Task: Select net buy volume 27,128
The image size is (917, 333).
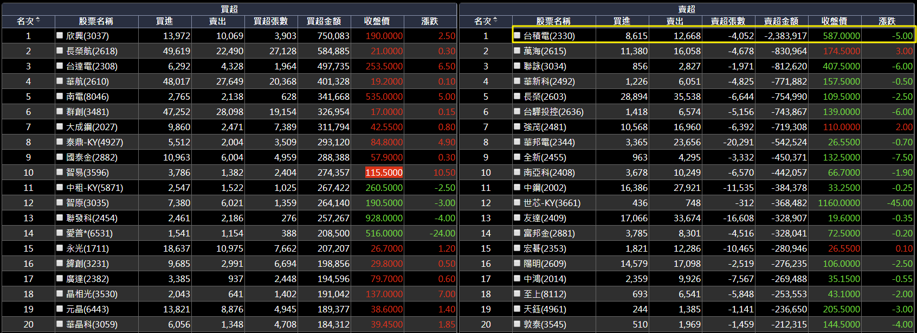Action: pyautogui.click(x=283, y=51)
